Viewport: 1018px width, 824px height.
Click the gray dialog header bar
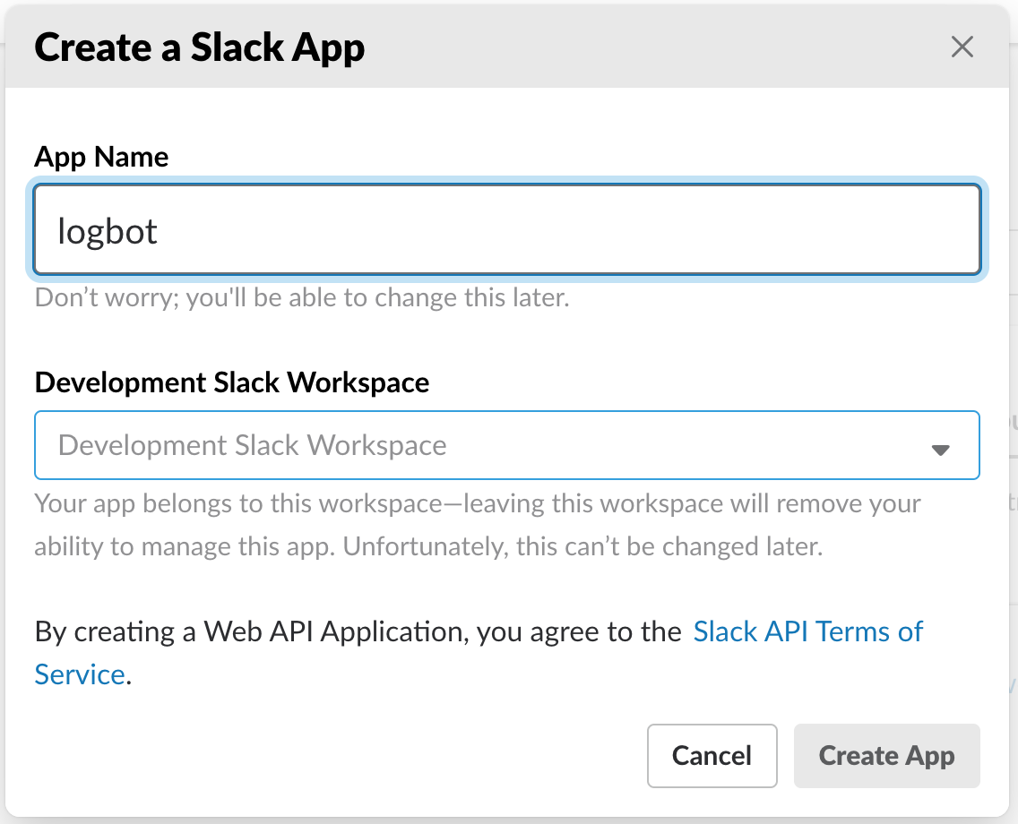627,47
